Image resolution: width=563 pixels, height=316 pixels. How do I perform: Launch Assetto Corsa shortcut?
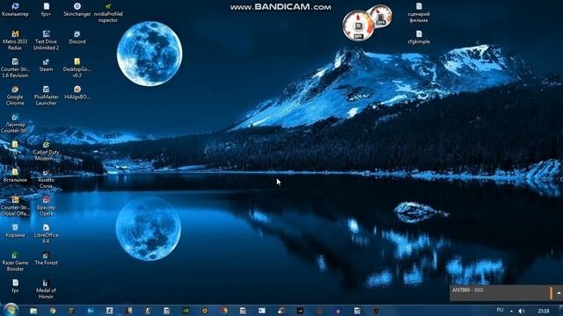click(x=46, y=179)
